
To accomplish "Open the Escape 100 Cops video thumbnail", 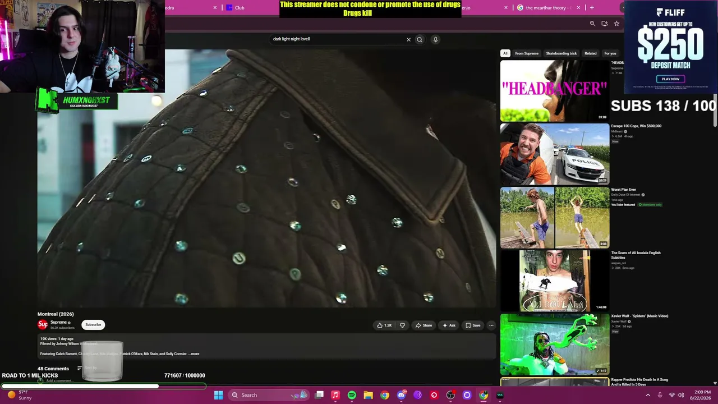I will [554, 154].
